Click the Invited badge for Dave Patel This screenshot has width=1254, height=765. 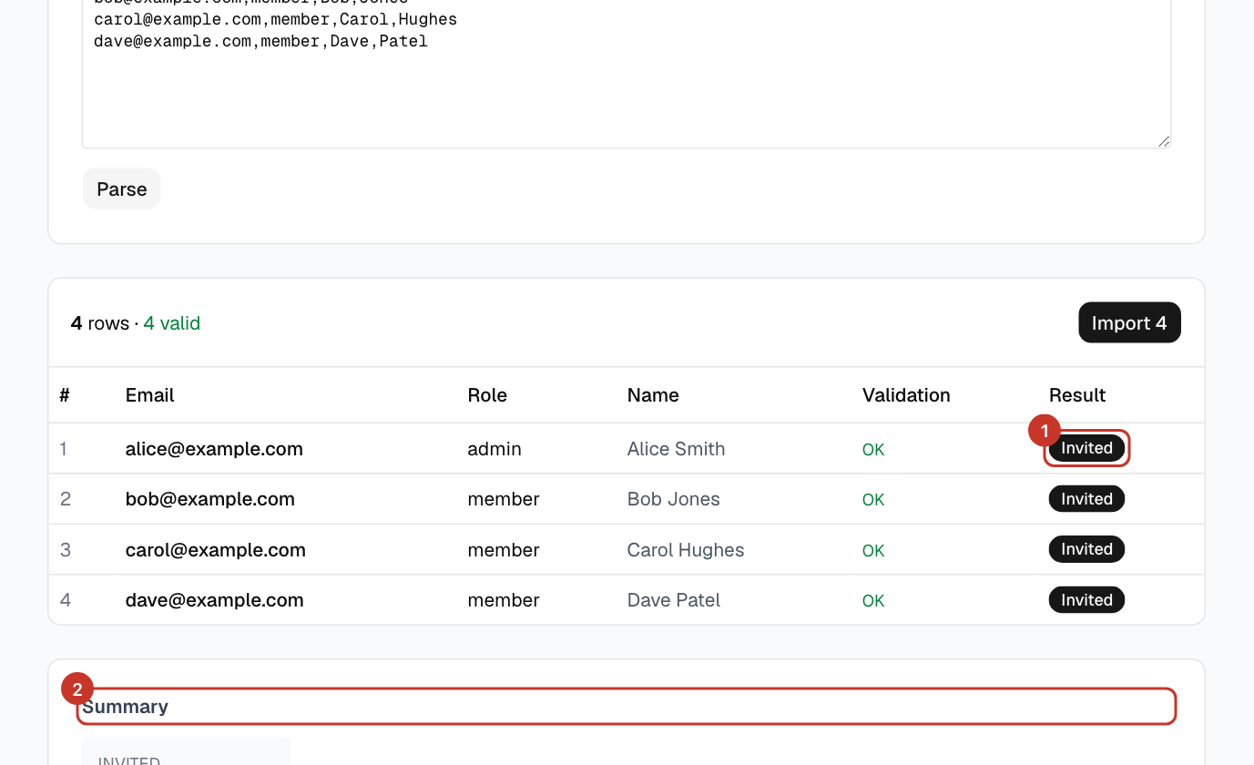pyautogui.click(x=1086, y=600)
